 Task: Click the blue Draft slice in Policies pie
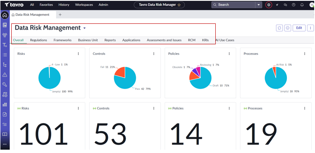click(x=203, y=80)
